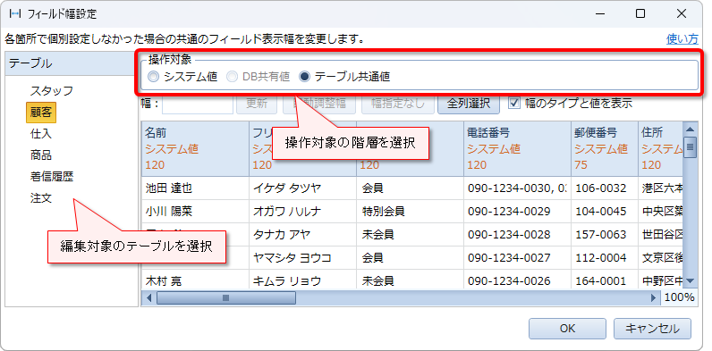Viewport: 712px width, 351px height.
Task: Click cell 木村 亮
Action: (x=195, y=280)
